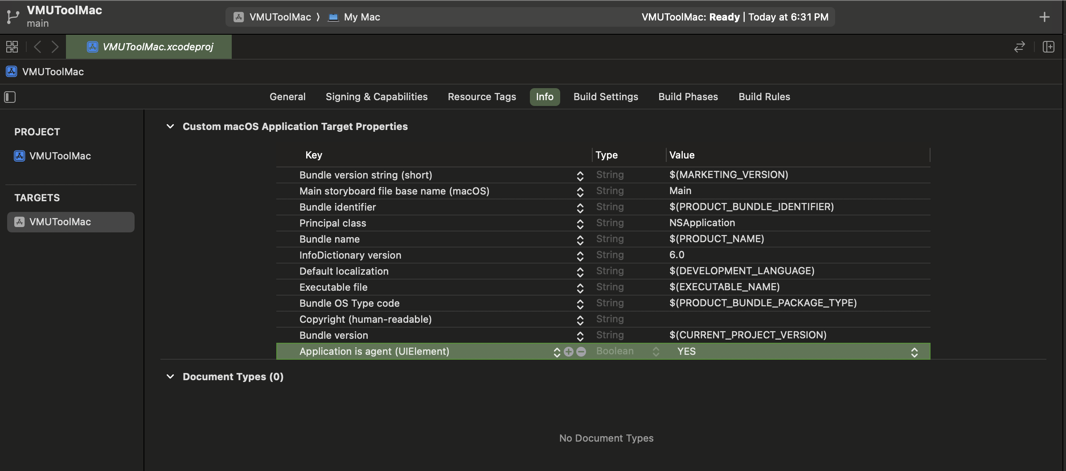Click the $(PRODUCT_NAME) value

coord(717,239)
